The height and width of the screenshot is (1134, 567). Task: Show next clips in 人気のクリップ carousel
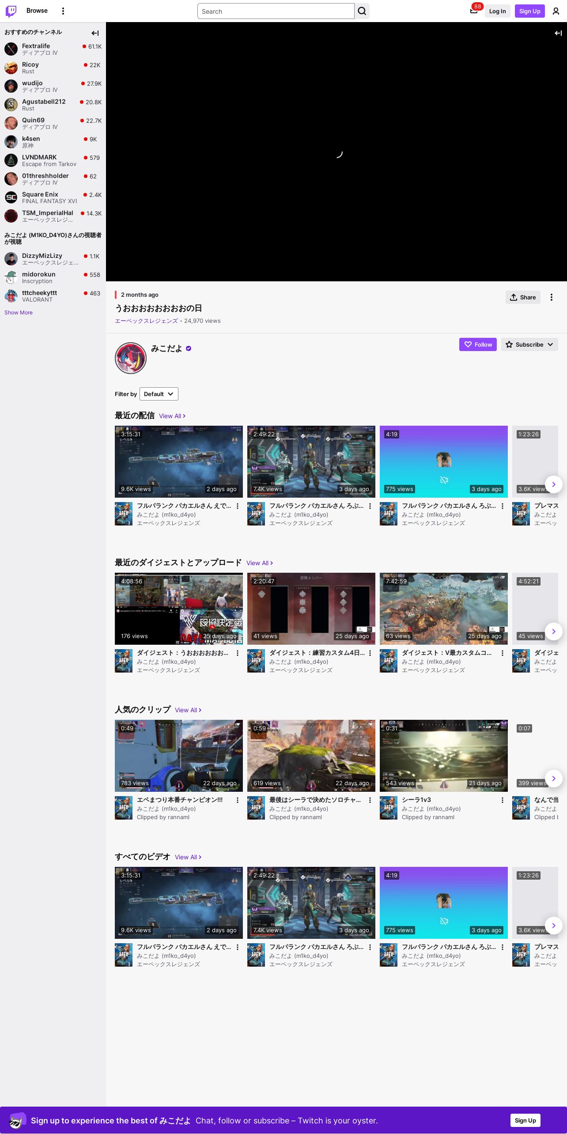click(x=554, y=779)
